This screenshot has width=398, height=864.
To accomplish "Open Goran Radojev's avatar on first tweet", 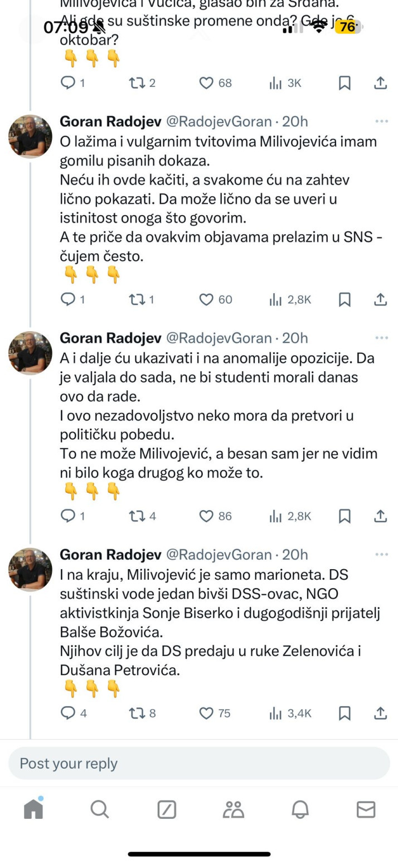I will [x=31, y=137].
